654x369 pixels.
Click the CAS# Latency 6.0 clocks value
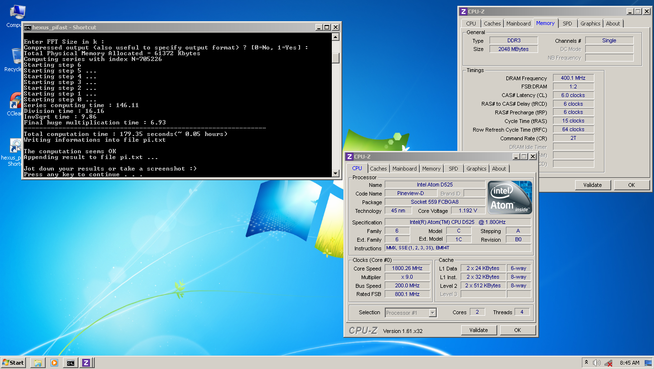[x=573, y=95]
